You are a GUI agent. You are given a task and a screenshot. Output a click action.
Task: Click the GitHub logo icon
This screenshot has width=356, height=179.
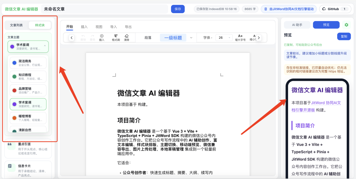(324, 9)
